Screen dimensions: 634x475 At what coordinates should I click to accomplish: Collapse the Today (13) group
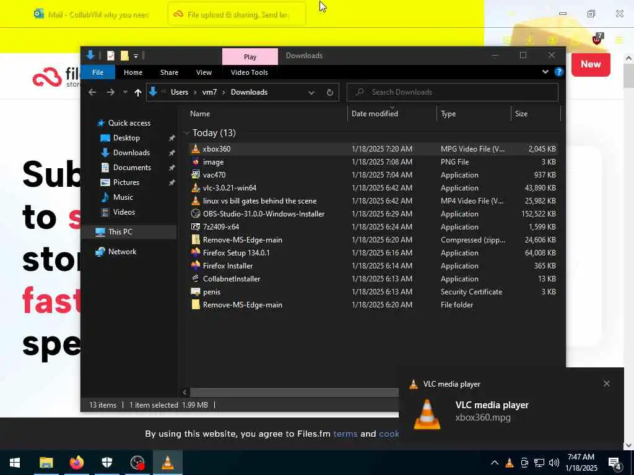point(186,133)
